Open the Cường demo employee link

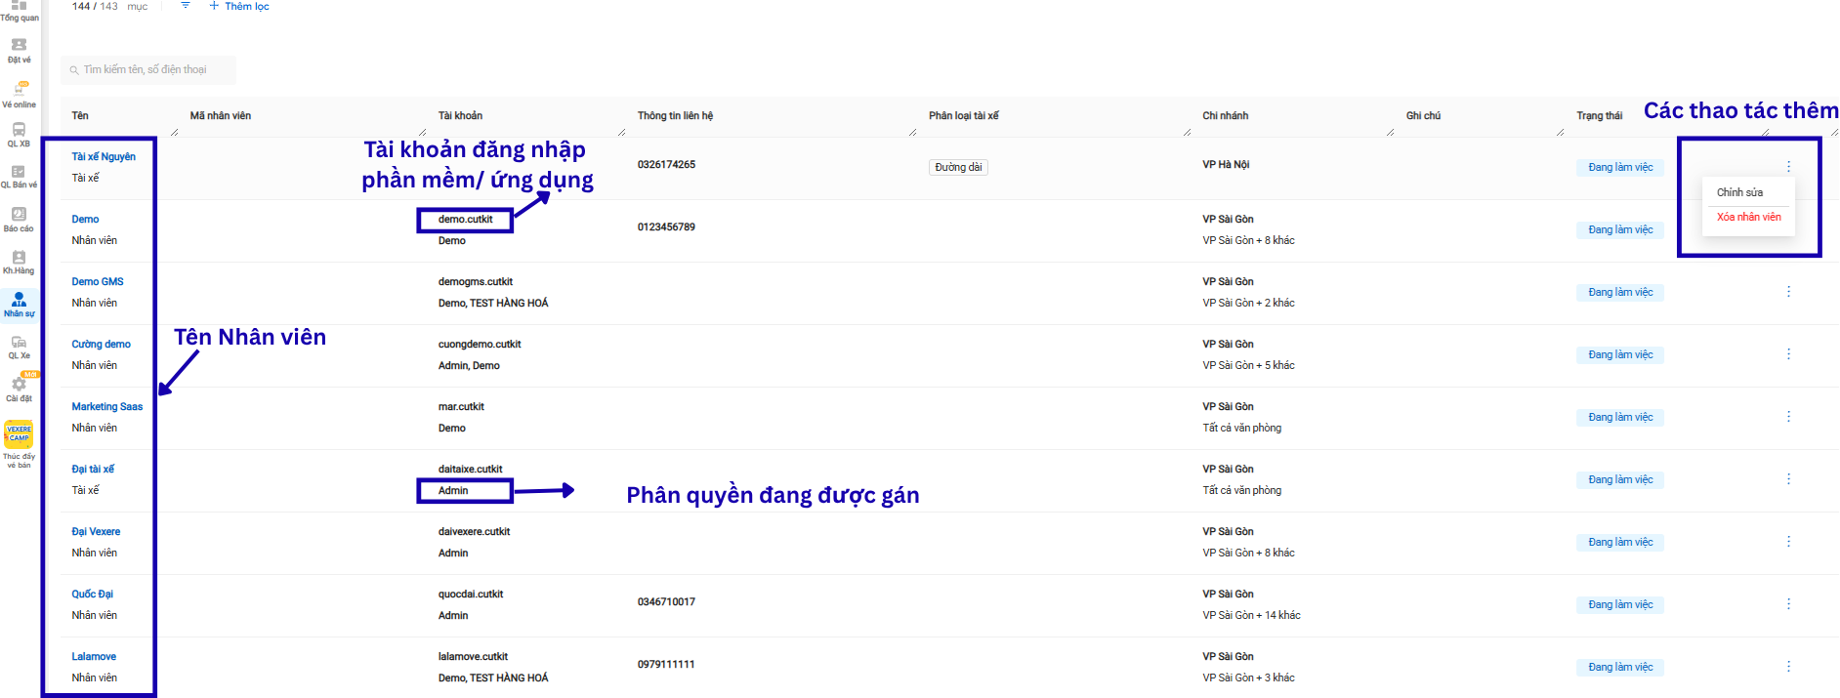tap(101, 344)
